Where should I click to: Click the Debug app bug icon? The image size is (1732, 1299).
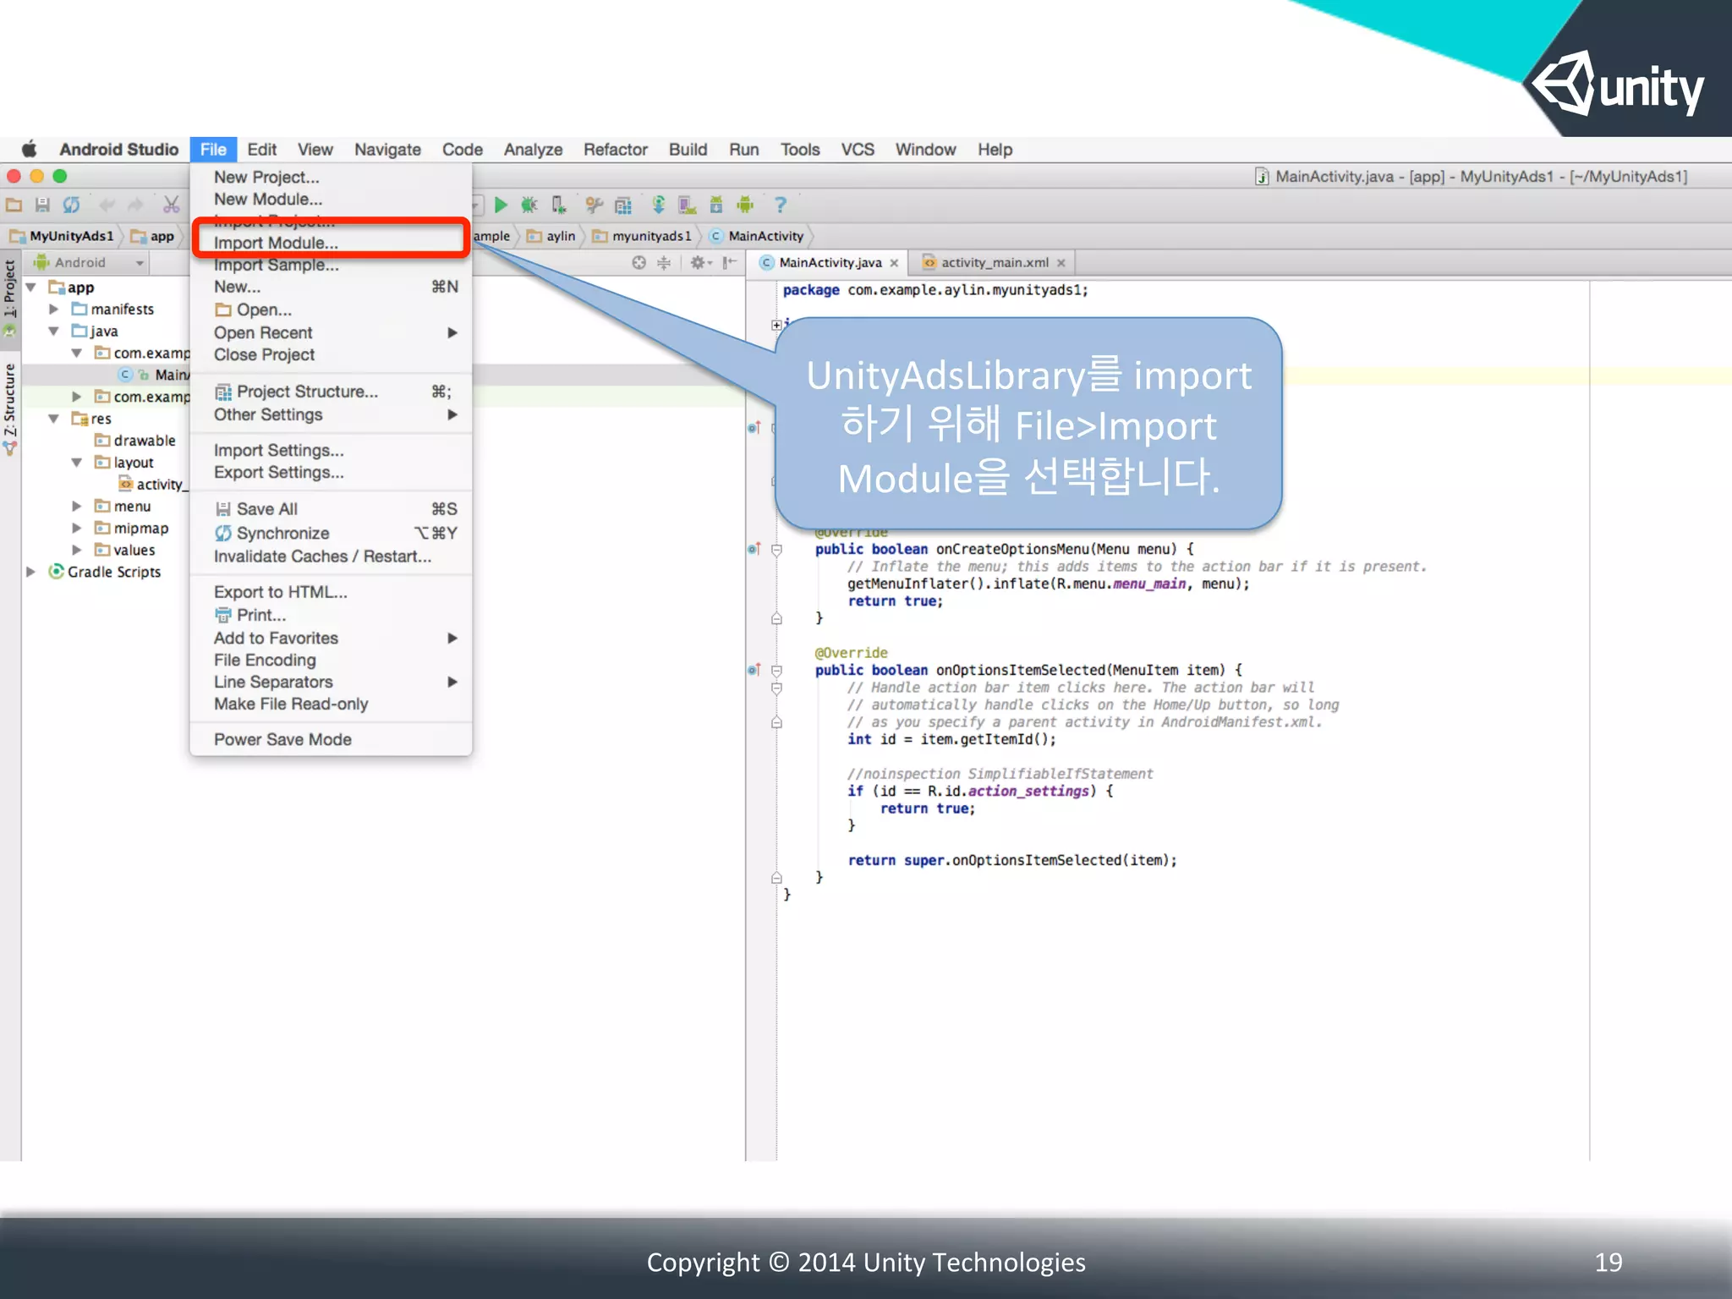(x=529, y=205)
